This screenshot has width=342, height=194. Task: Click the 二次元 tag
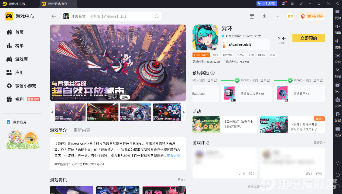point(241,55)
